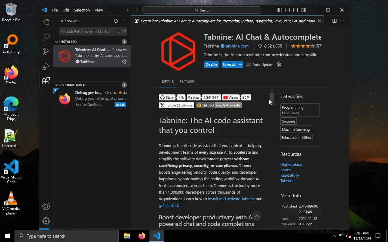
Task: Go forward using the navigation arrow
Action: [136, 10]
